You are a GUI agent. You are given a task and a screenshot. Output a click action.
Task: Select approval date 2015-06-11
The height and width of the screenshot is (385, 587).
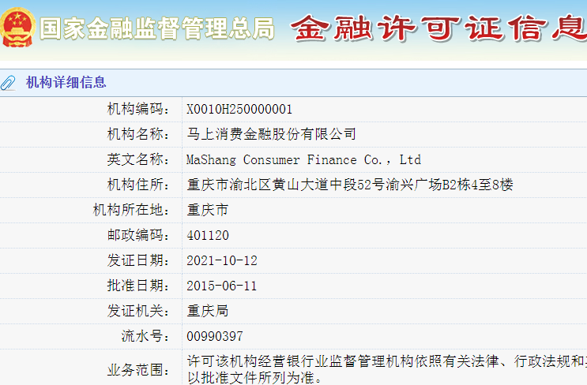pyautogui.click(x=222, y=286)
